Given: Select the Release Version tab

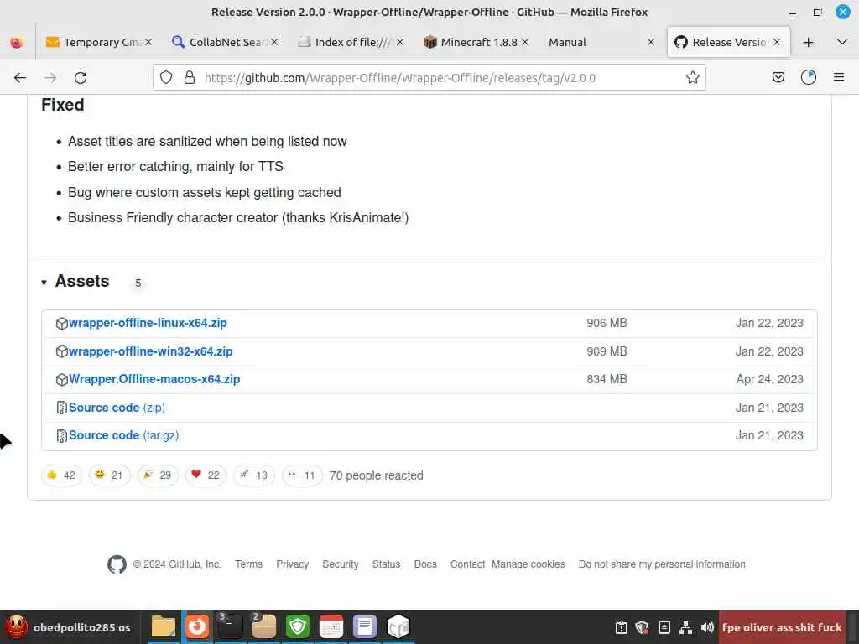Looking at the screenshot, I should click(729, 42).
